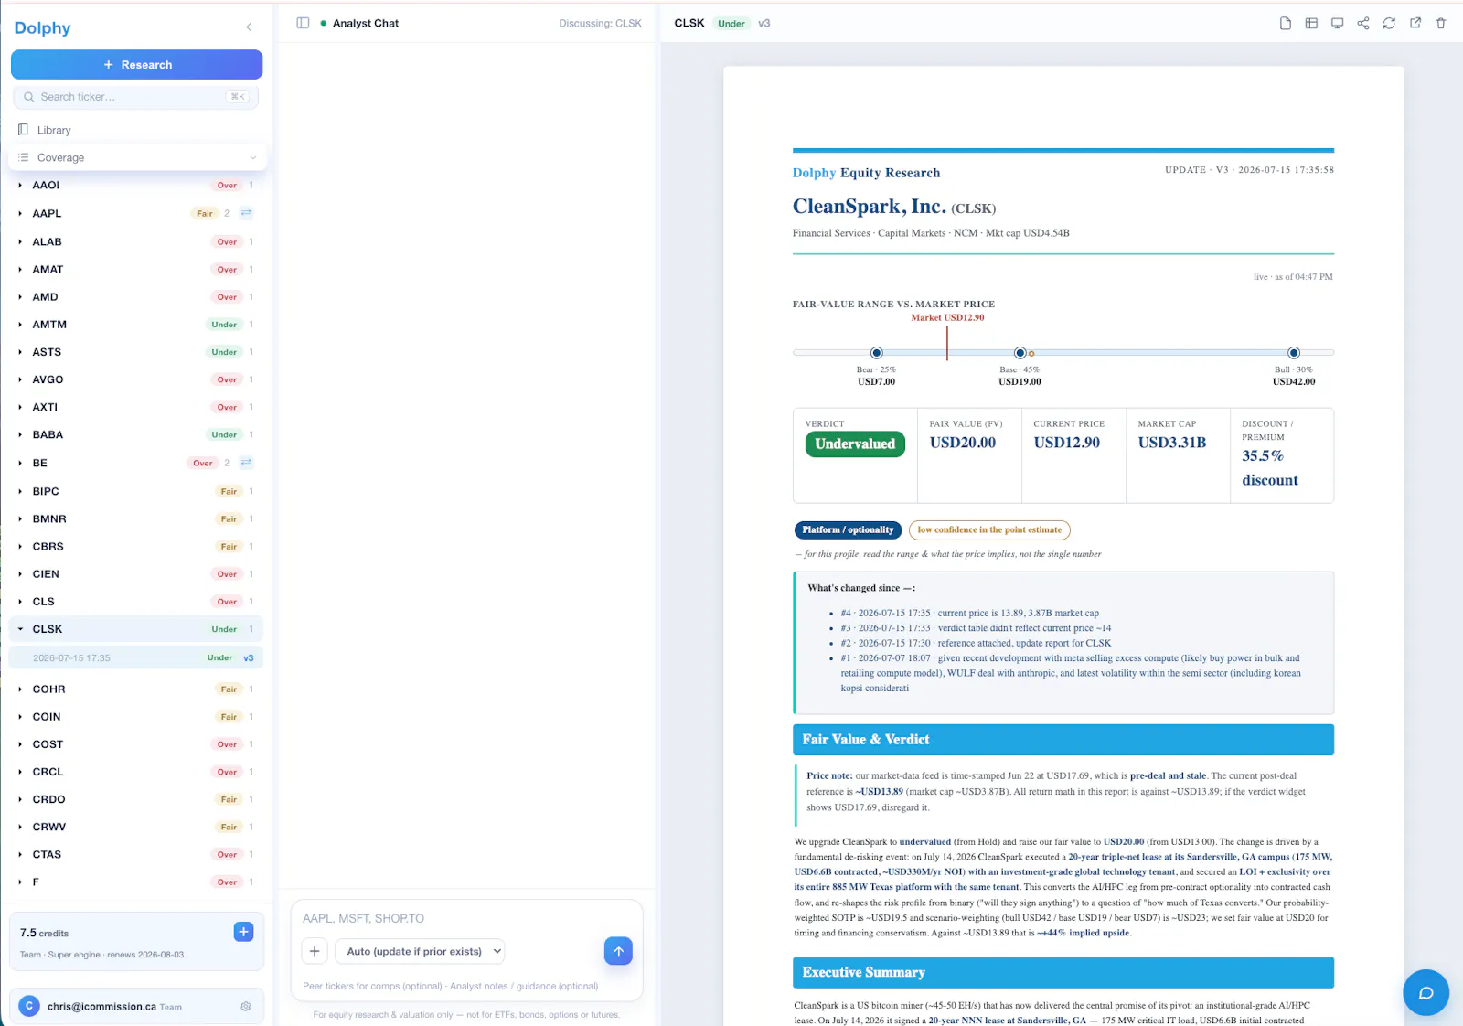Open account settings gear icon
The width and height of the screenshot is (1463, 1026).
246,1006
